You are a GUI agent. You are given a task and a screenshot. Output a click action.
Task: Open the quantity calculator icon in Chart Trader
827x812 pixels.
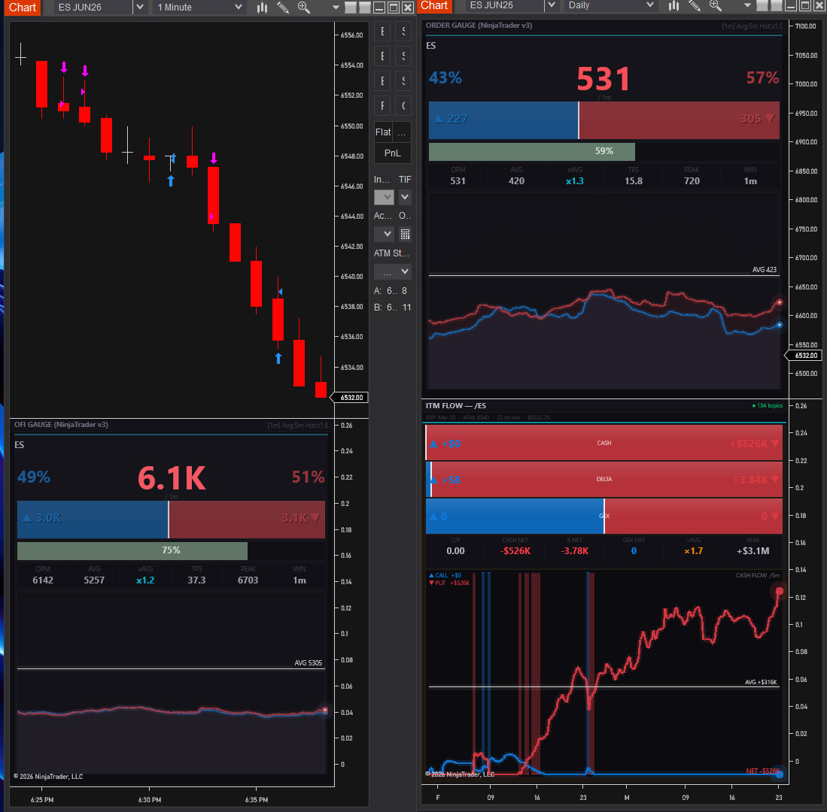pos(405,234)
